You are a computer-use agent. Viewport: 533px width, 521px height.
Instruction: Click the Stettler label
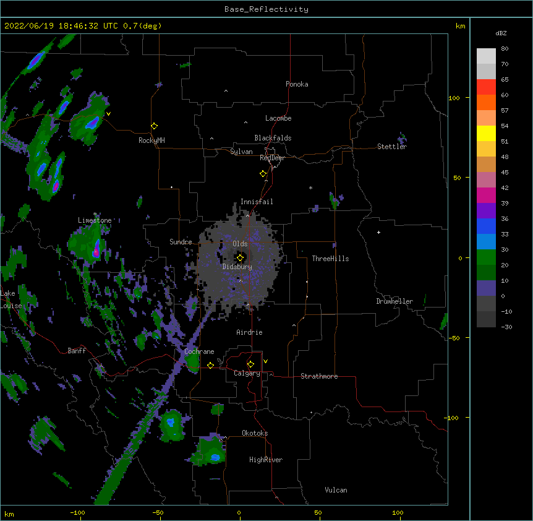(x=392, y=147)
